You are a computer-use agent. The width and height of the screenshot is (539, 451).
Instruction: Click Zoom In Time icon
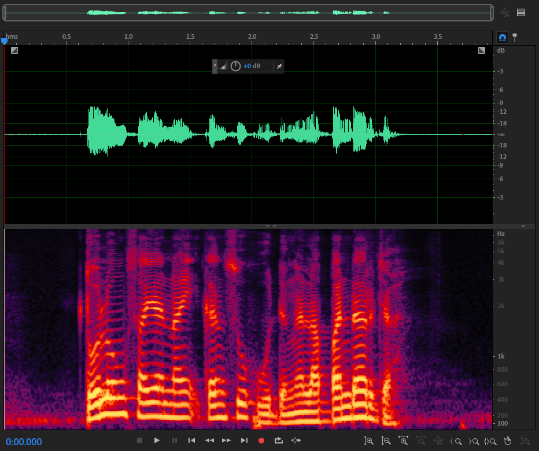pyautogui.click(x=403, y=441)
